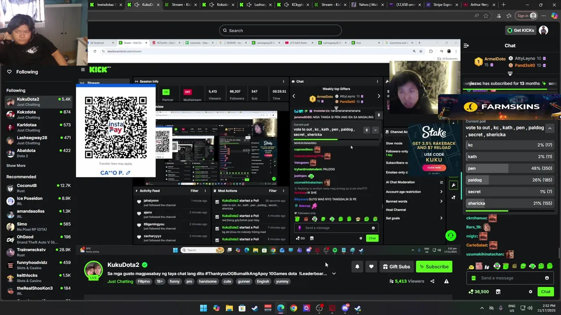
Task: Open Karldotaa channel in Following list
Action: (39, 127)
